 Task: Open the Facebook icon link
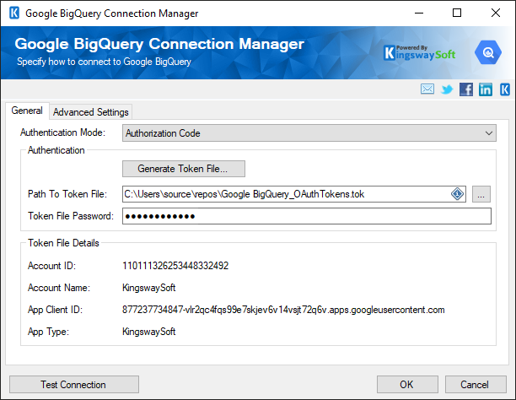click(466, 89)
